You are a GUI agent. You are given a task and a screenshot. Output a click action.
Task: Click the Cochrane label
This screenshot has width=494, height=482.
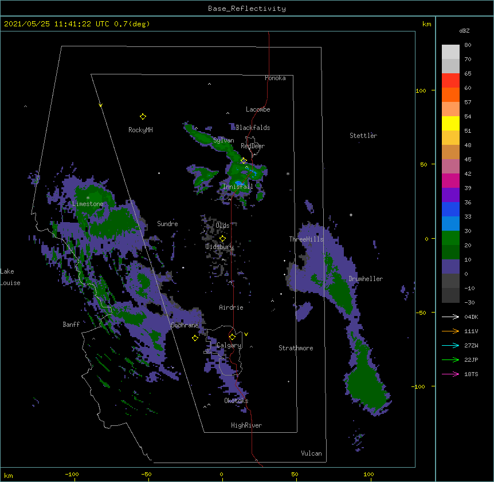[x=185, y=325]
